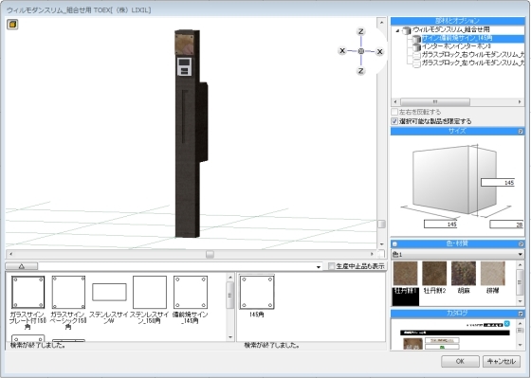Image resolution: width=531 pixels, height=378 pixels.
Task: Click 3D preview horizontal scrollbar left arrow
Action: [10, 254]
